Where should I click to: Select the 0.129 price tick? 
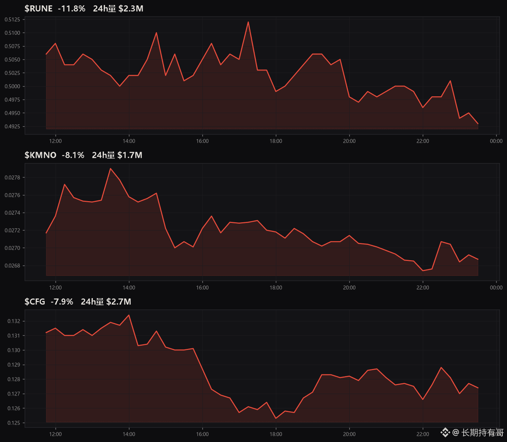(x=14, y=365)
